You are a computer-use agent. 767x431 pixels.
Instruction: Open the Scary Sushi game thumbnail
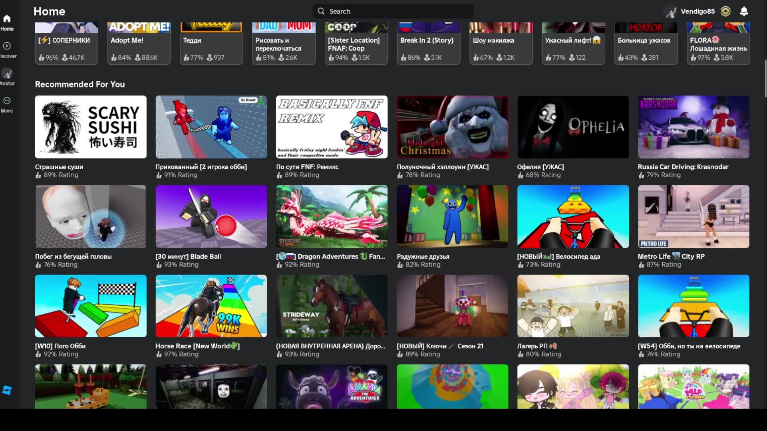[x=91, y=127]
